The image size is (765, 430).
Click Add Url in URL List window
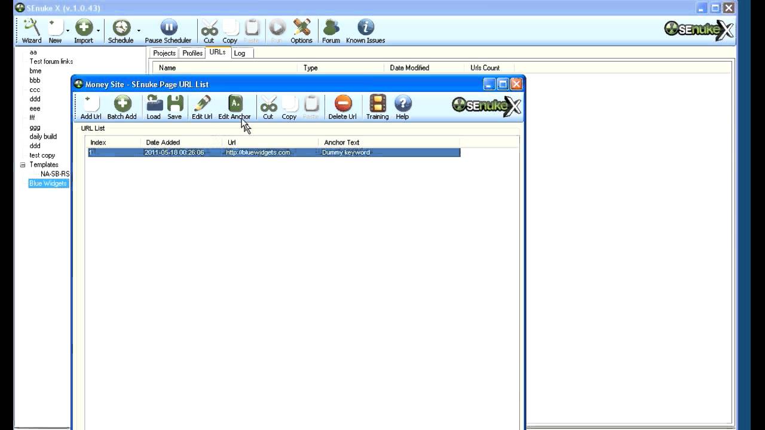(x=91, y=107)
